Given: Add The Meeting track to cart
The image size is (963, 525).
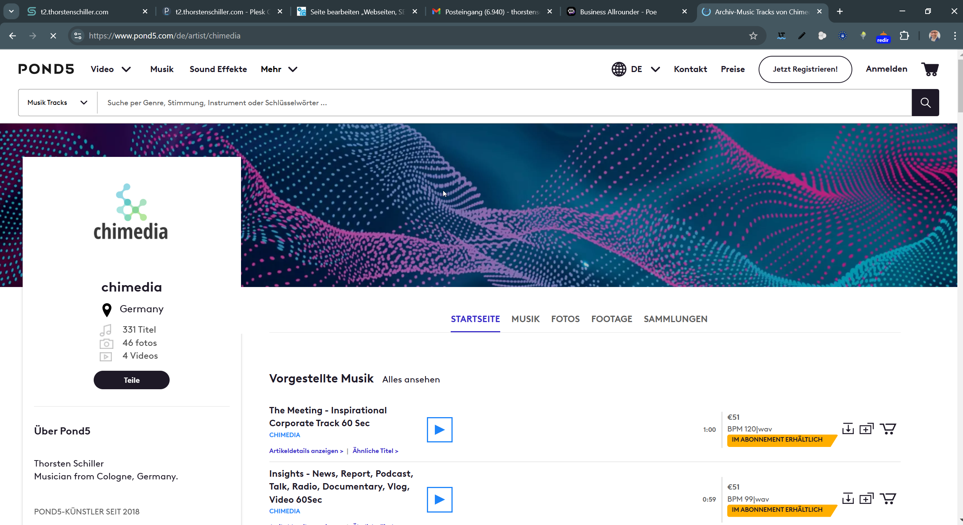Looking at the screenshot, I should click(888, 429).
